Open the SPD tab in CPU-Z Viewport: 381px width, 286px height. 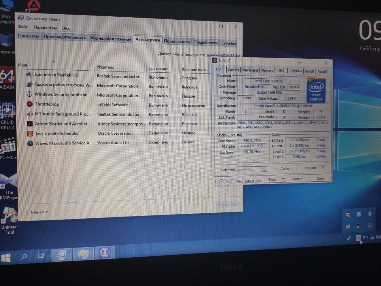(x=281, y=71)
